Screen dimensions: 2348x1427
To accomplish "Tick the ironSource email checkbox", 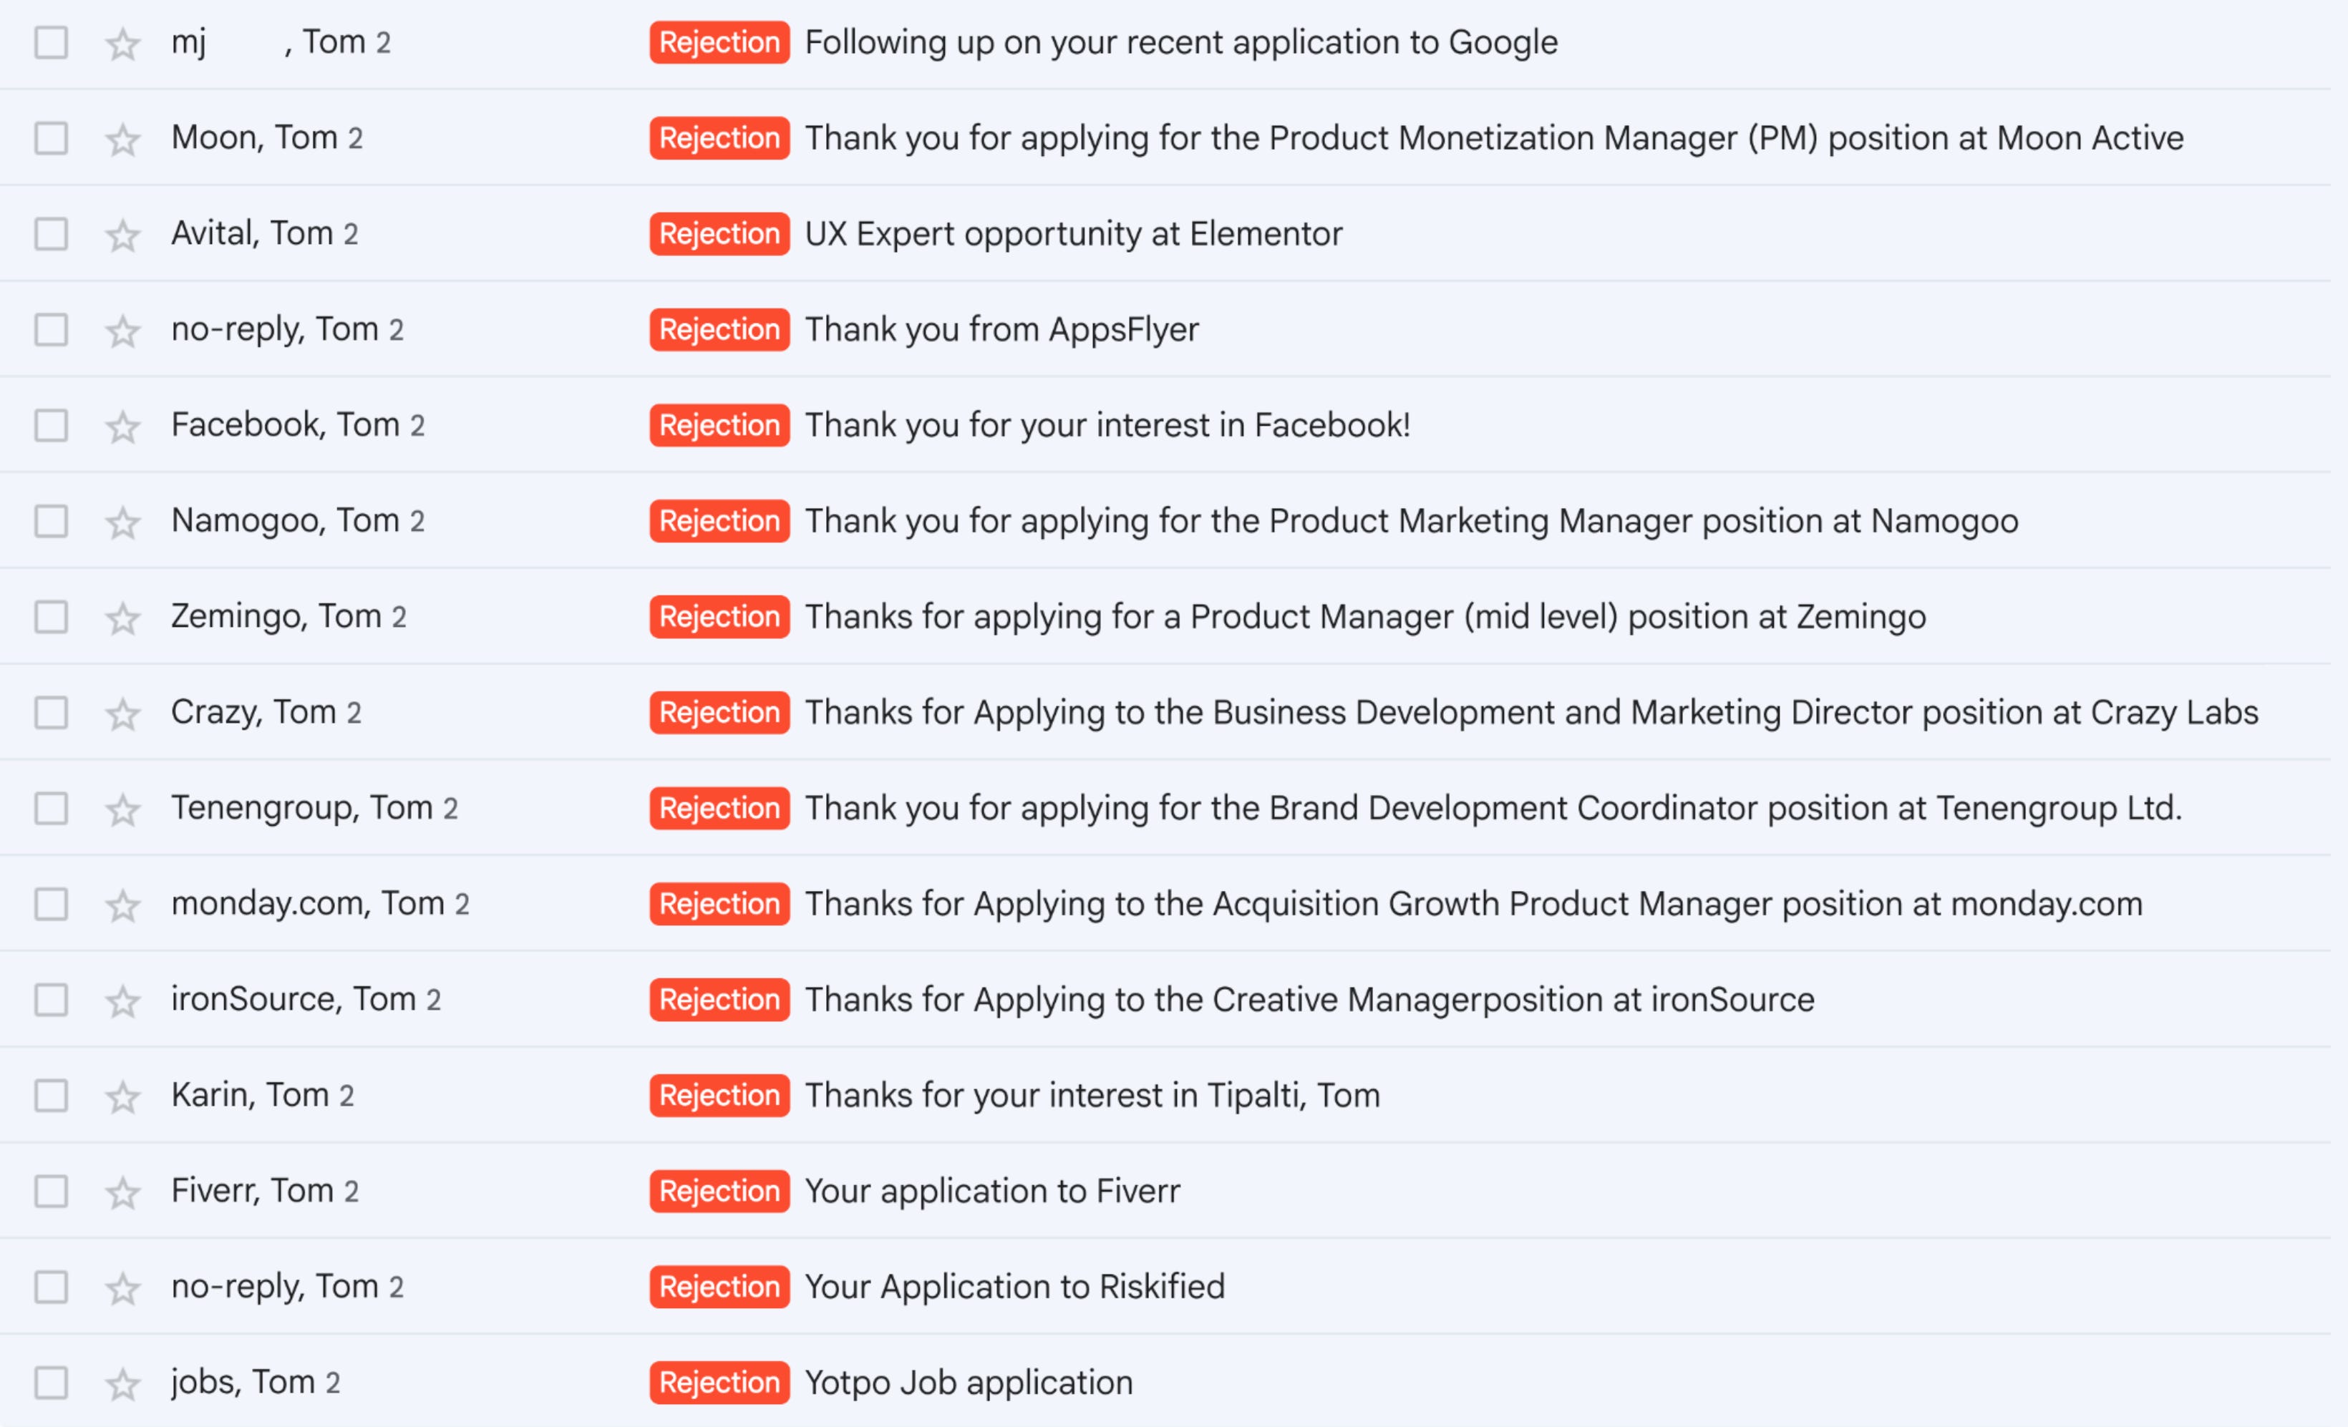I will point(52,999).
